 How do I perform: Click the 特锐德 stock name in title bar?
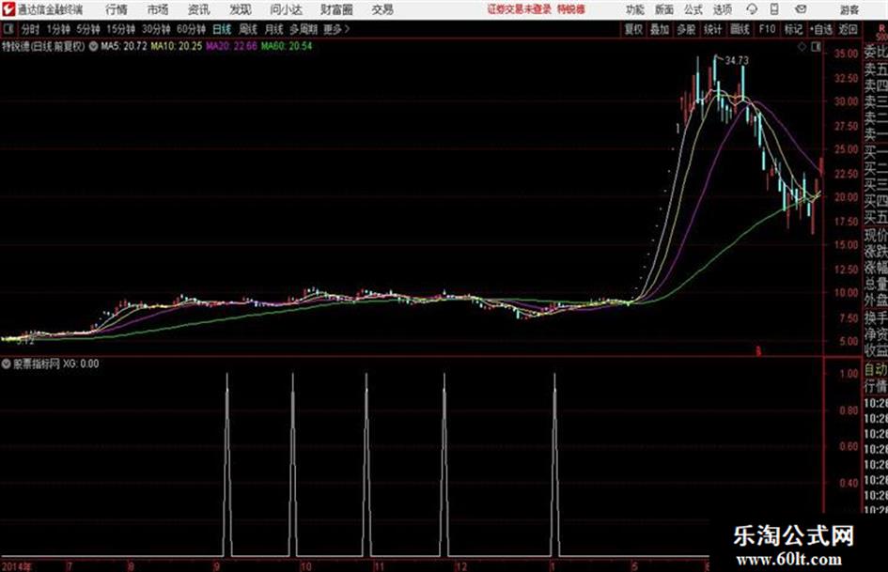pos(571,9)
